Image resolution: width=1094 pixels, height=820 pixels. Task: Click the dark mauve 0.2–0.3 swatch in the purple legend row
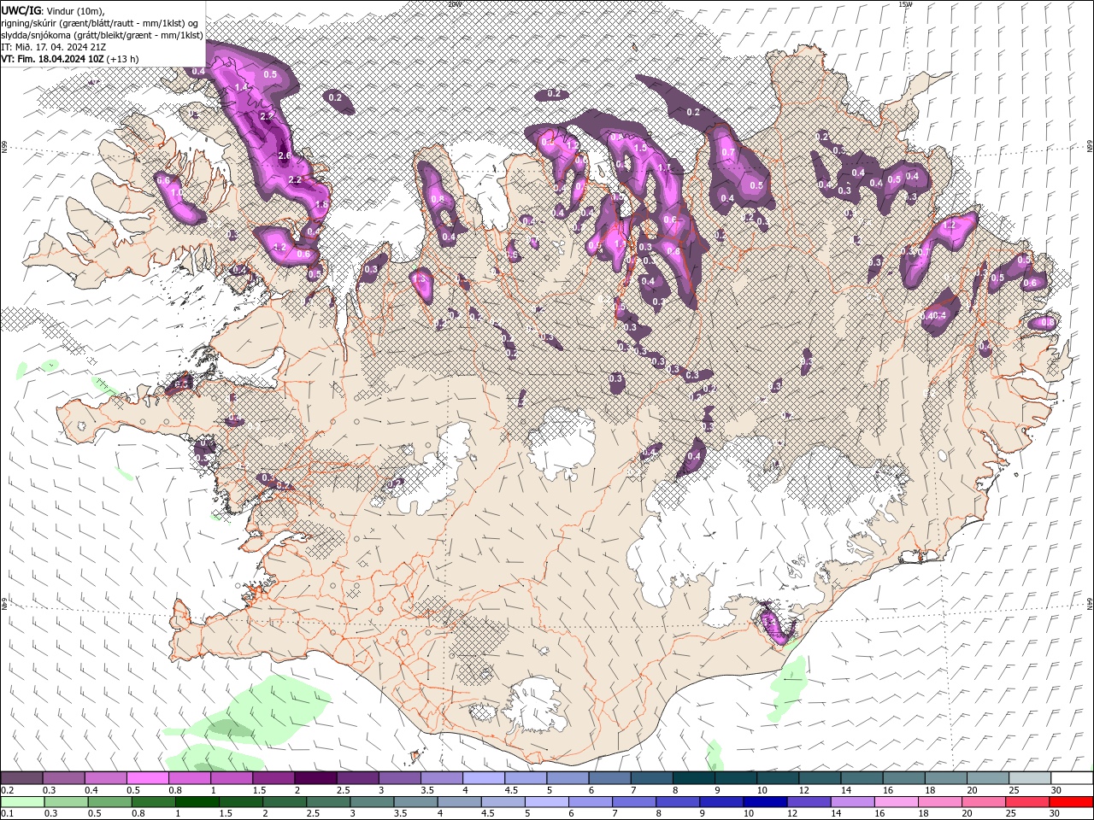click(21, 778)
